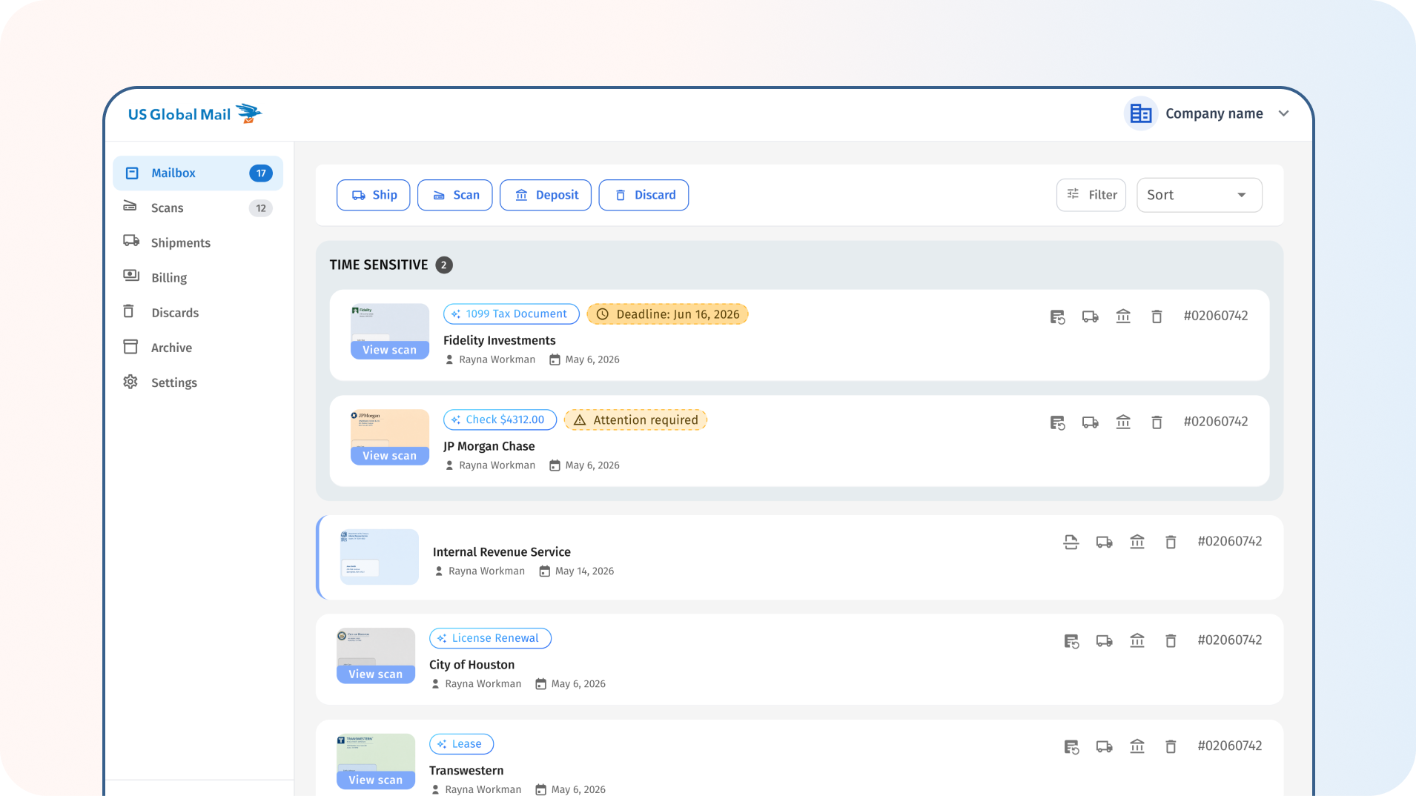Click trash icon on Internal Revenue Service row
The height and width of the screenshot is (796, 1416).
coord(1171,542)
